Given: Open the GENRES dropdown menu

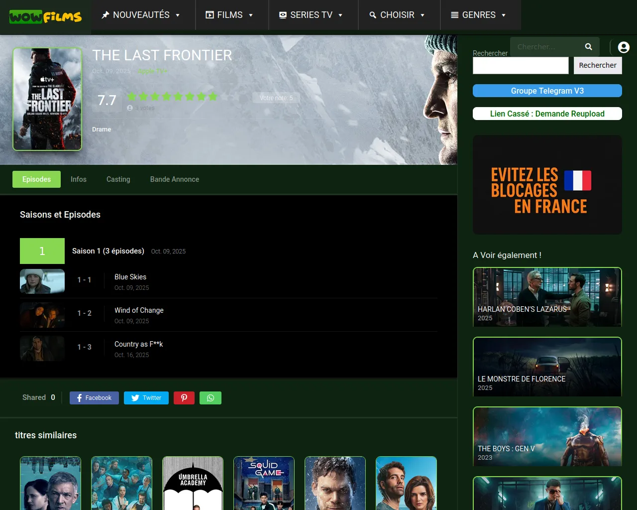Looking at the screenshot, I should coord(478,15).
